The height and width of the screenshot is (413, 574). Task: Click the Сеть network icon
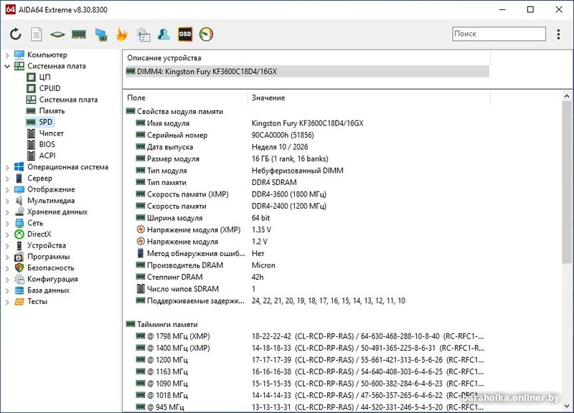(x=19, y=223)
